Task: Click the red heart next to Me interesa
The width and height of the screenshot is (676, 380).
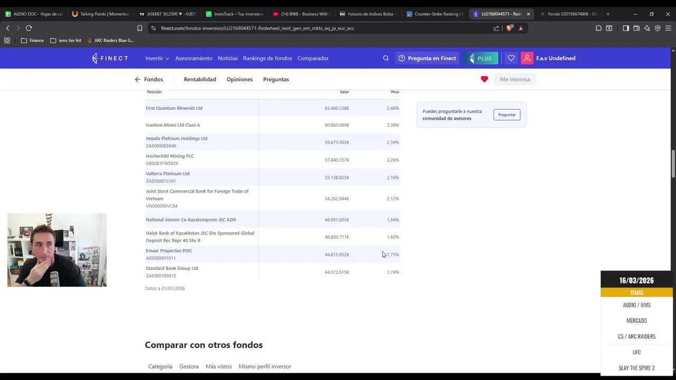Action: click(x=484, y=79)
